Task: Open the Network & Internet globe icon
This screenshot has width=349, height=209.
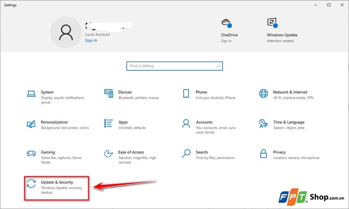Action: tap(263, 93)
